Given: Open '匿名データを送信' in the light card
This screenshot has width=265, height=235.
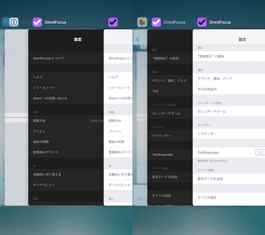Looking at the screenshot, I should pos(229,179).
